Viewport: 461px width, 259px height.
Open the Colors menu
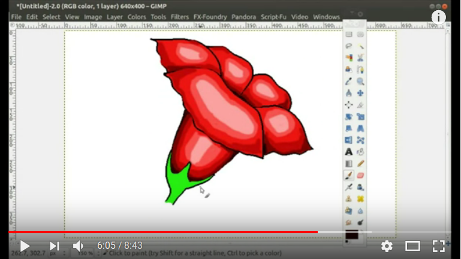[137, 17]
